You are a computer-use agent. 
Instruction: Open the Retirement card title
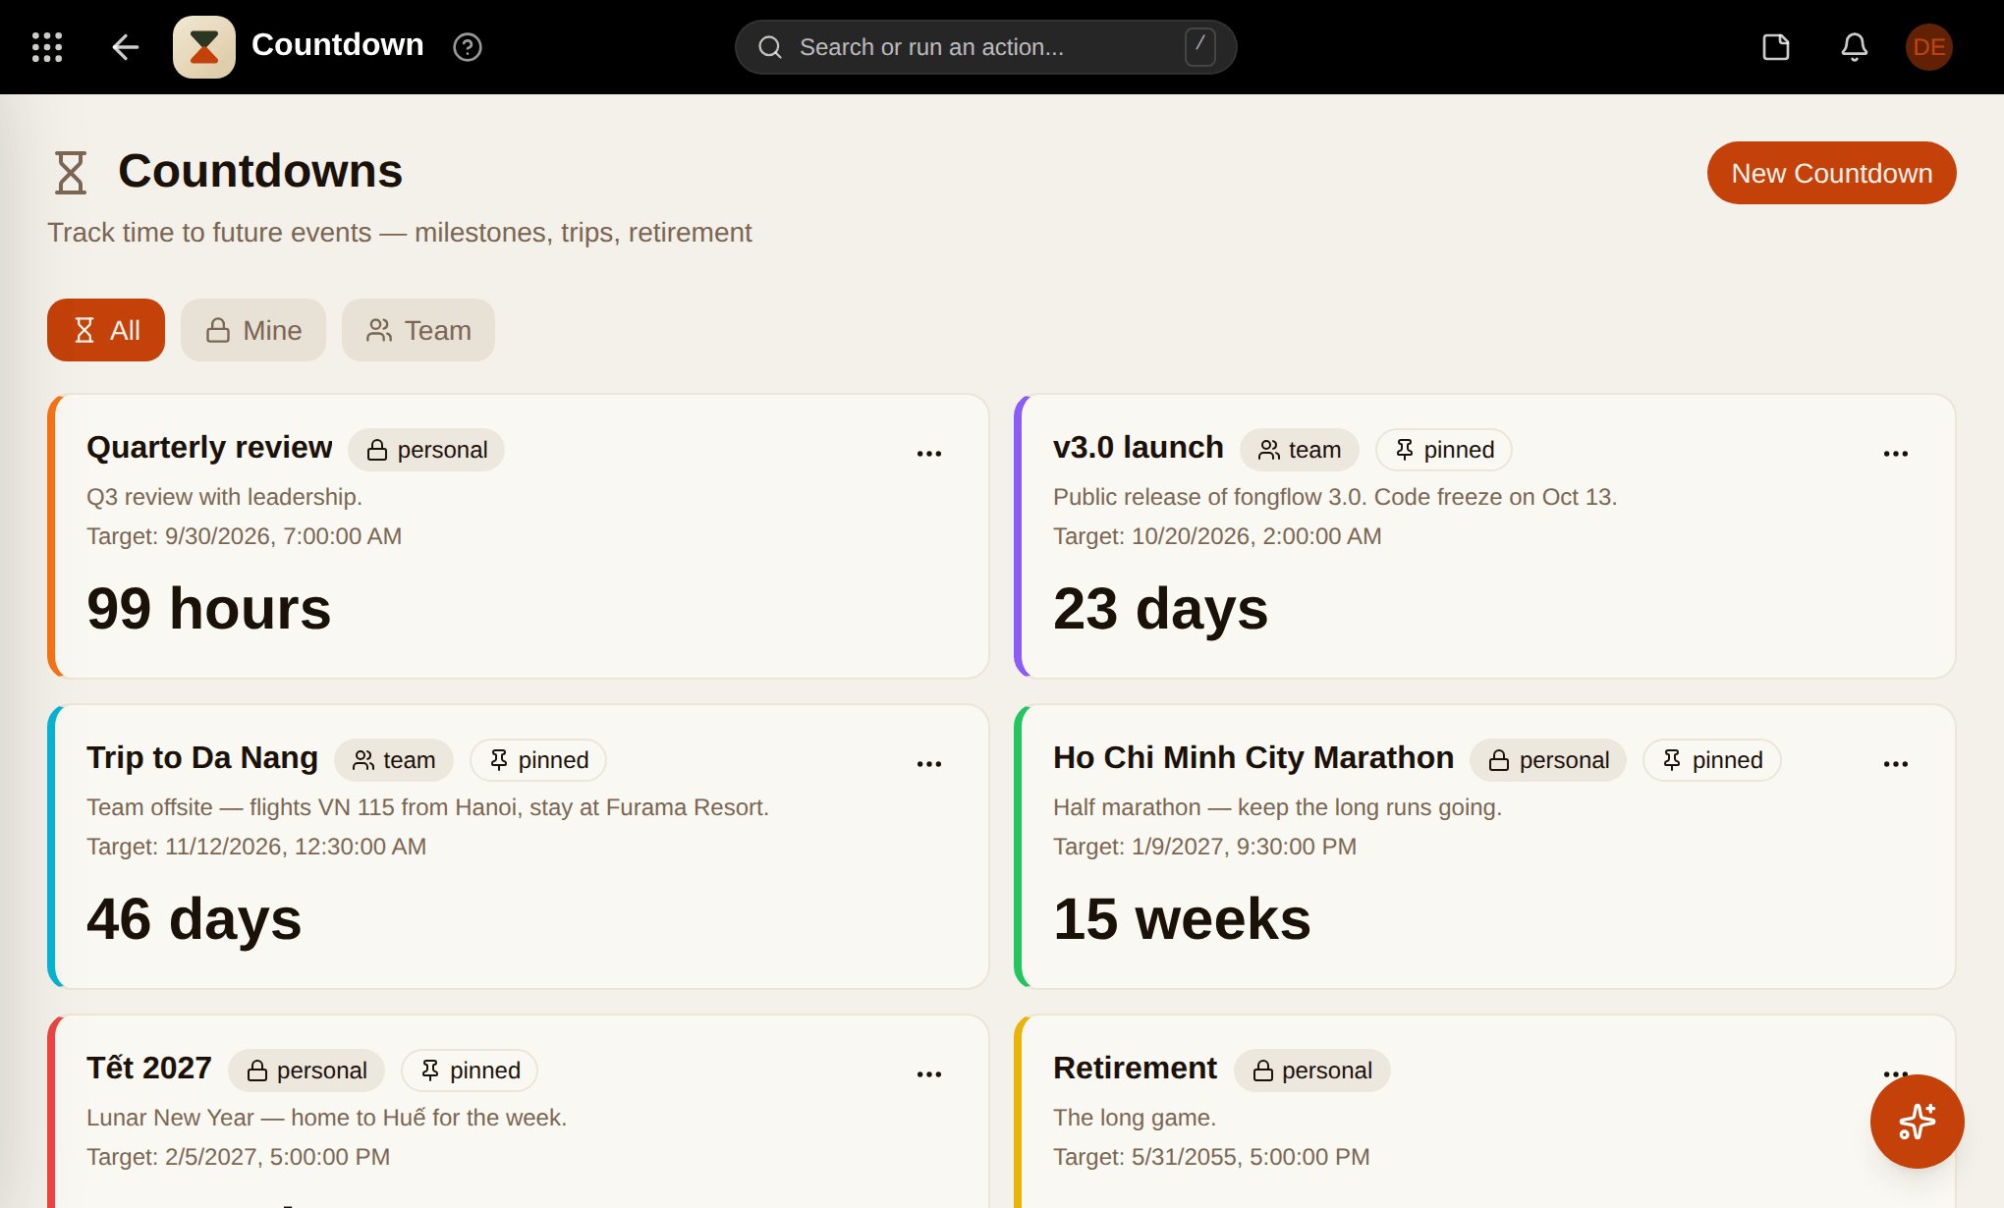click(1135, 1068)
